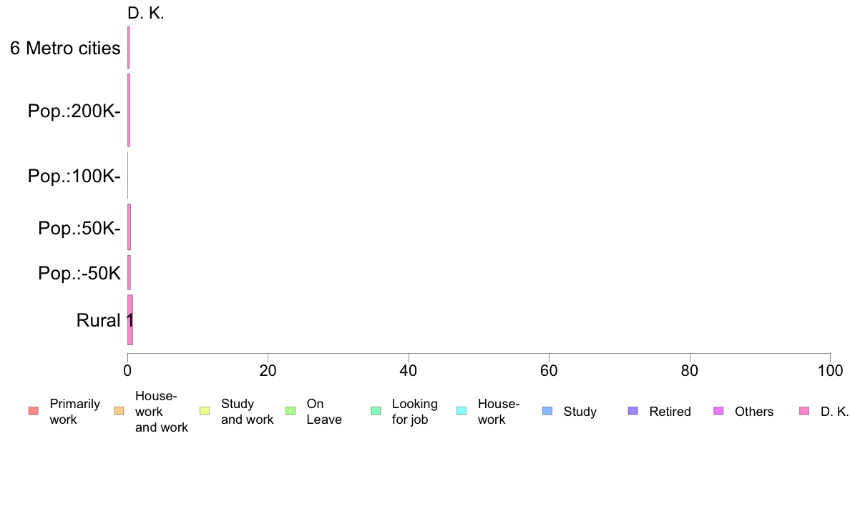The image size is (850, 526).
Task: Click the Retired legend swatch
Action: point(633,411)
